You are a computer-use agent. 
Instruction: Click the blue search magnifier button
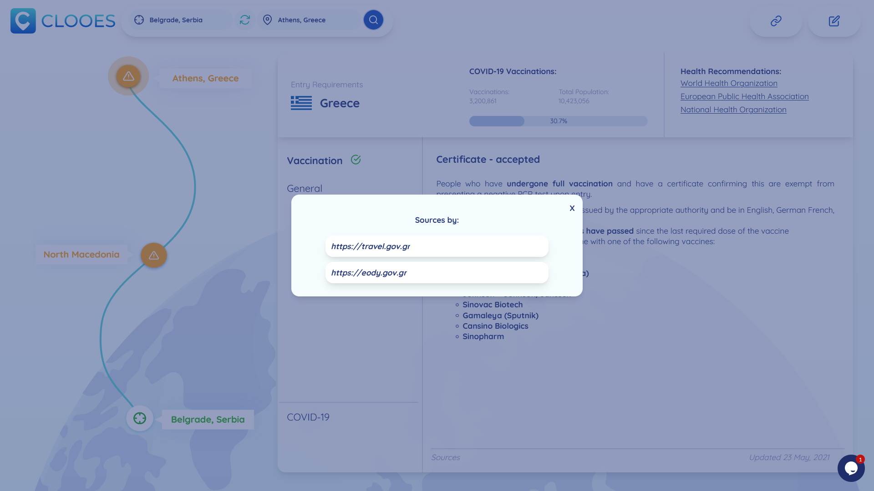[373, 20]
